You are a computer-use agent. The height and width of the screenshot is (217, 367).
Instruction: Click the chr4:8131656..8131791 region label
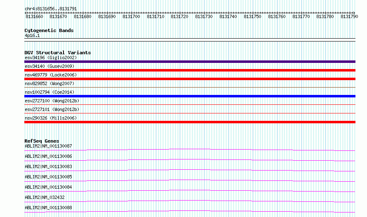pyautogui.click(x=51, y=9)
